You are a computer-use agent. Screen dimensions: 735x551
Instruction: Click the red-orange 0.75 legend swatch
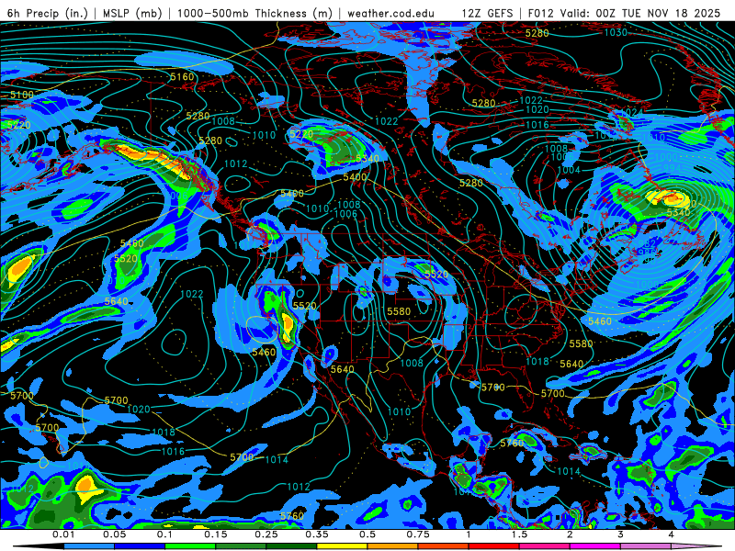[x=444, y=546]
